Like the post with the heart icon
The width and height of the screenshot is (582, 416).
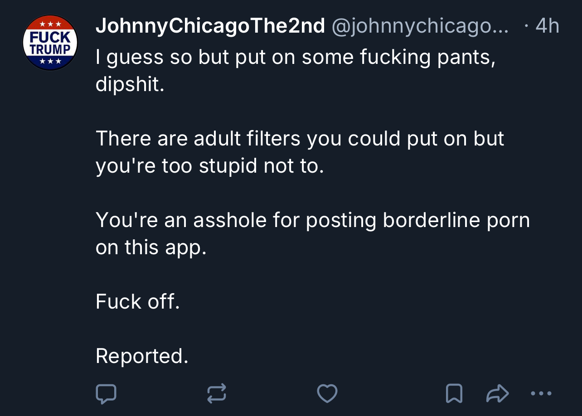coord(327,393)
